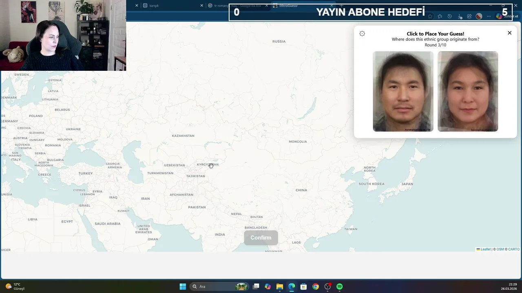Place guess on NEPAL map label
The height and width of the screenshot is (293, 522).
pos(236,214)
